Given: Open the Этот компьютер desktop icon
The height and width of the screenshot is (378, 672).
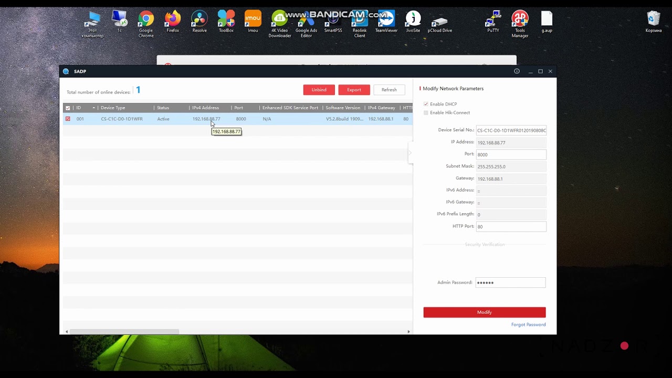Looking at the screenshot, I should click(92, 24).
